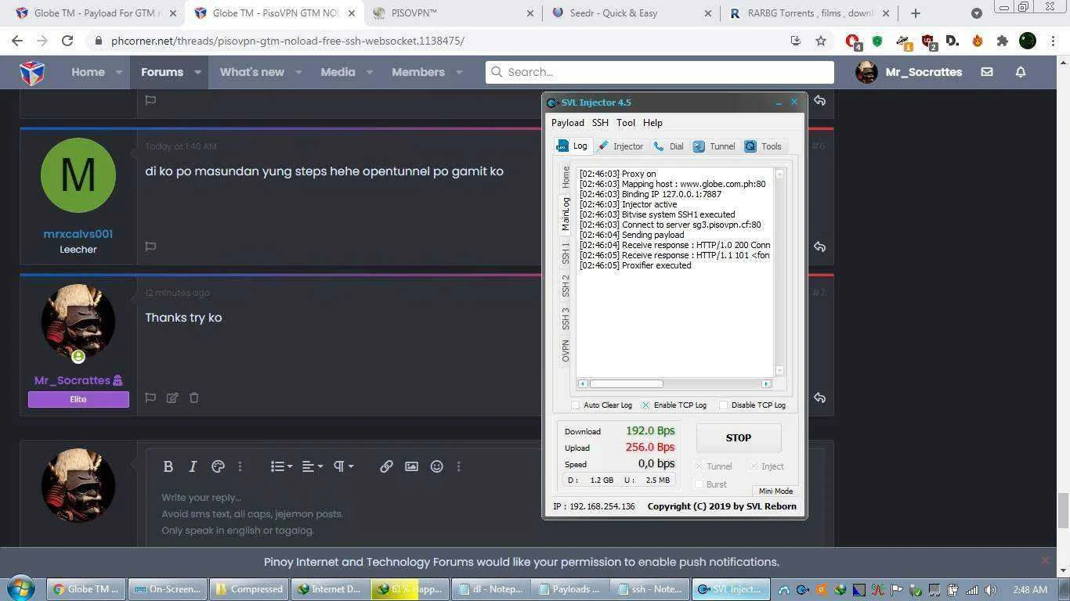
Task: Toggle the Enable TCP Log checkbox
Action: click(645, 405)
